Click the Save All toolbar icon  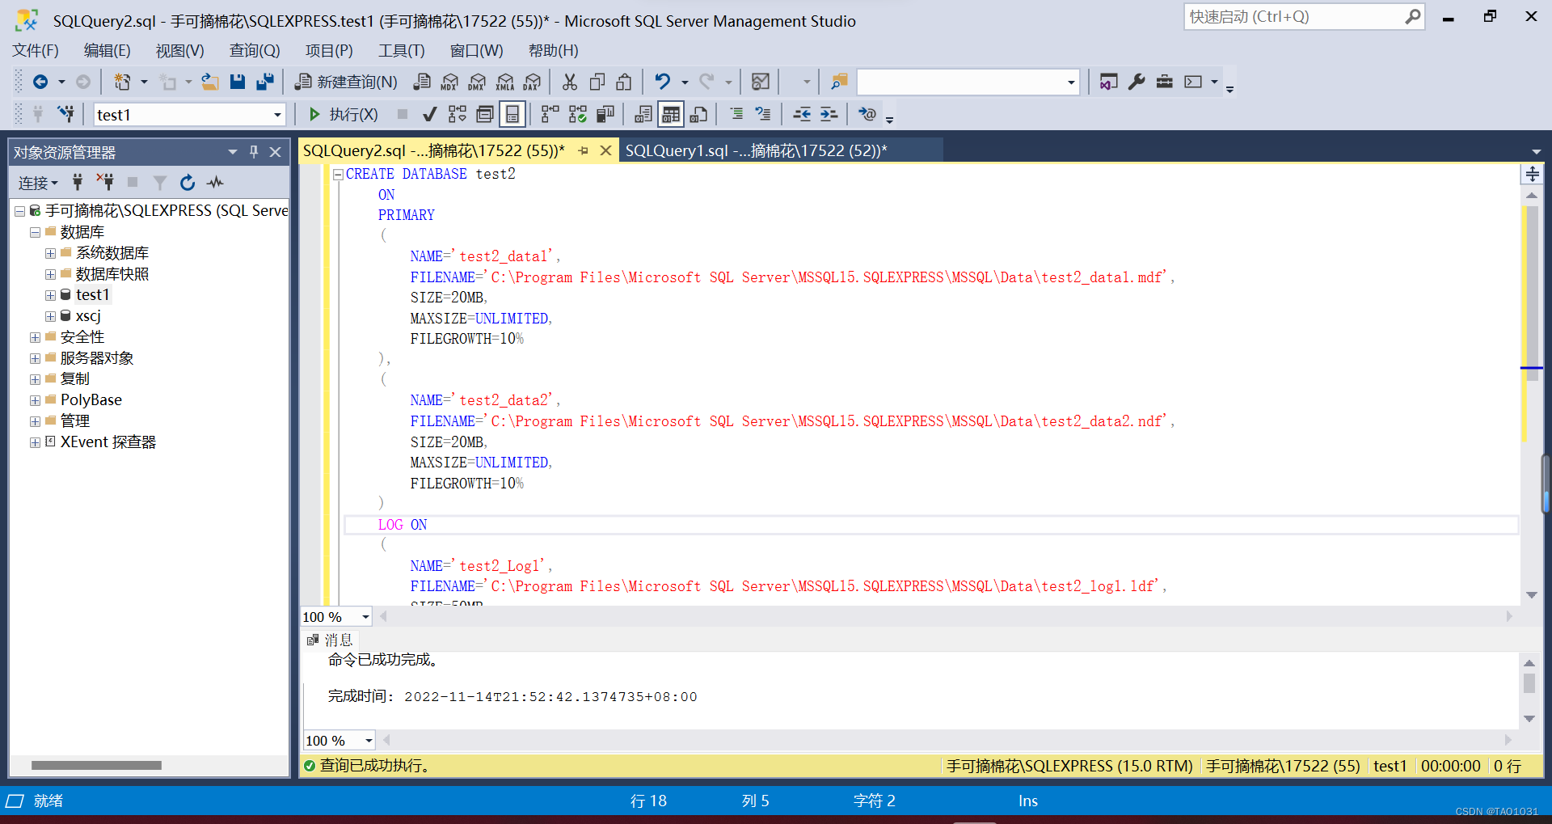pyautogui.click(x=264, y=82)
